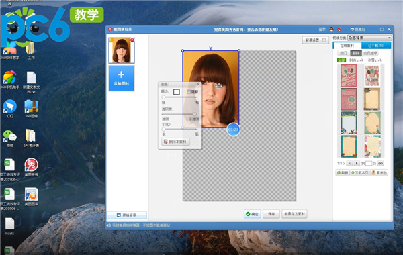Open the 工作 folder on desktop
This screenshot has height=255, width=403.
pyautogui.click(x=31, y=50)
